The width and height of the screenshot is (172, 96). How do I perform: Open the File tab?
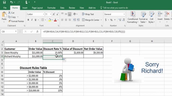click(x=5, y=8)
